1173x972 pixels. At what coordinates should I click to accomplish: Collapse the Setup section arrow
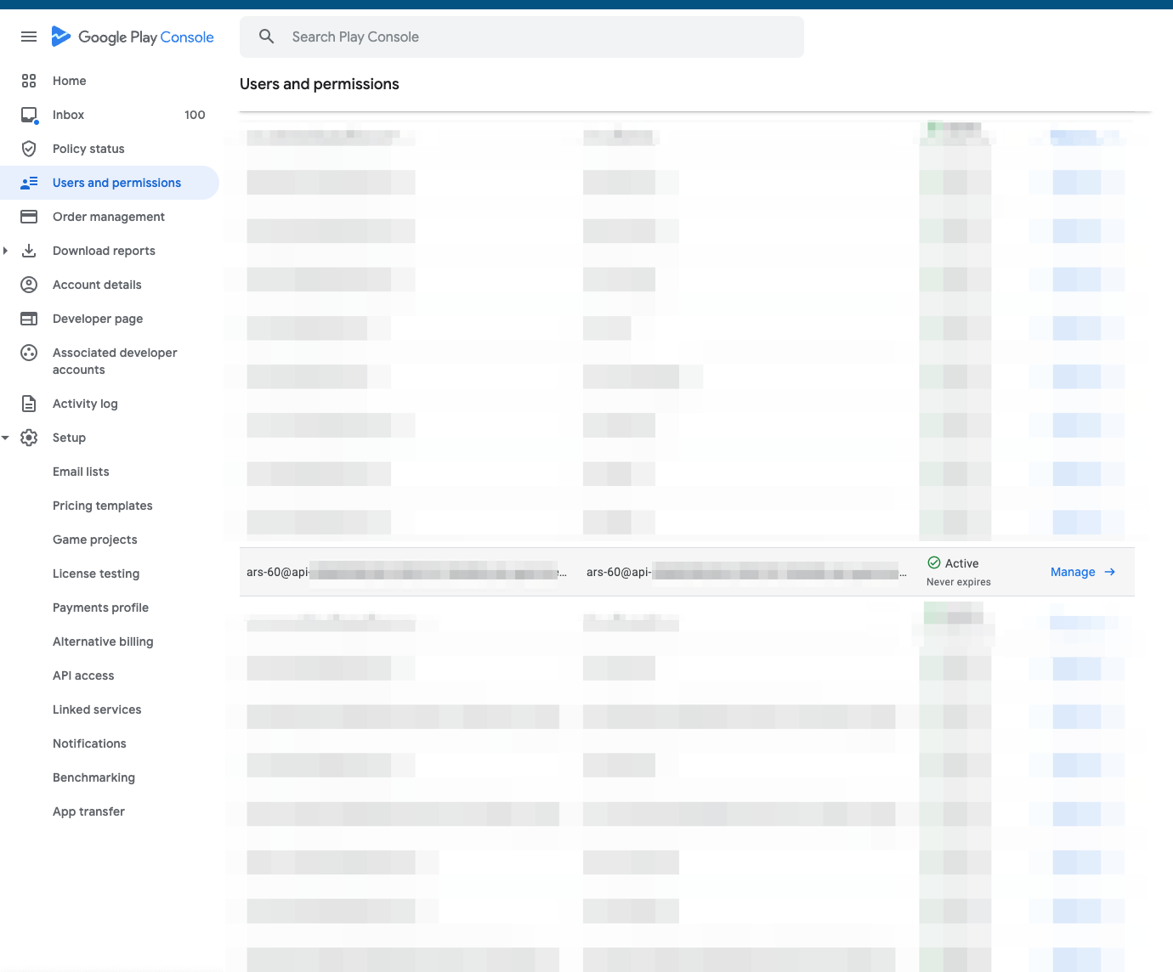point(6,438)
